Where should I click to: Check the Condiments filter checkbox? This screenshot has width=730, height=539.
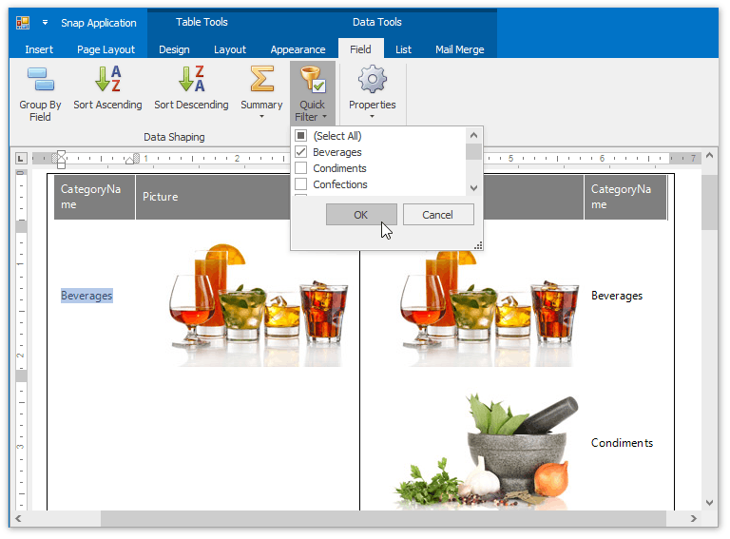point(301,168)
